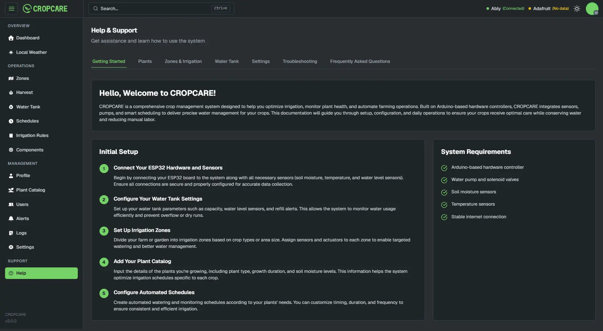Open the Zones & Irrigation tab
Screen dimensions: 603x331
(x=183, y=61)
